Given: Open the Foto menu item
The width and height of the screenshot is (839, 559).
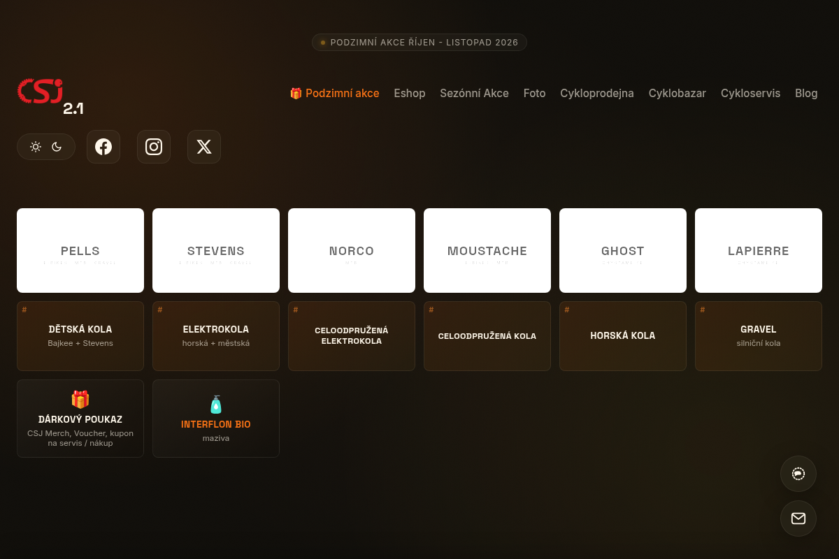Looking at the screenshot, I should 535,94.
